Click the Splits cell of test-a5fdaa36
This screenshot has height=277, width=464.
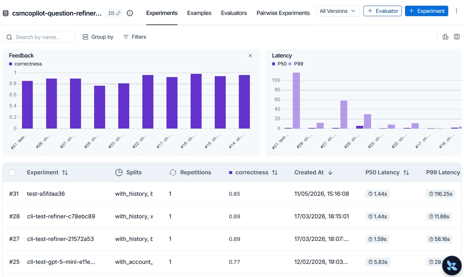(134, 194)
